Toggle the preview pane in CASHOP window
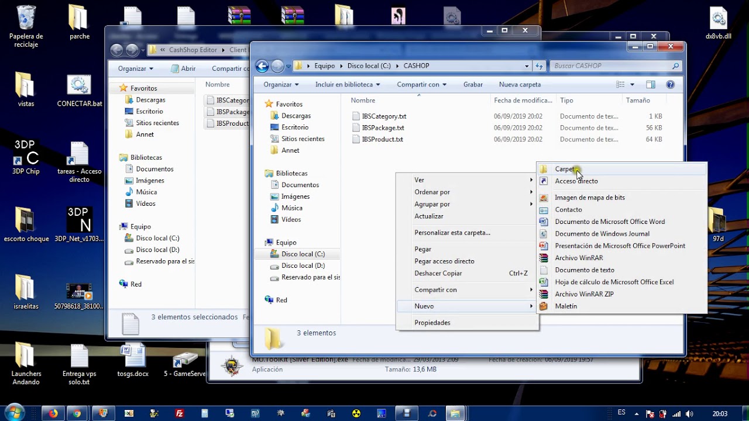This screenshot has width=749, height=421. [x=651, y=85]
